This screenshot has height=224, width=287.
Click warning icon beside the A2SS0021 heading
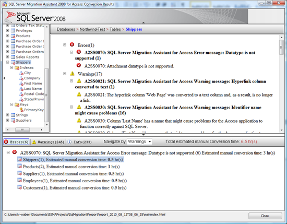[79, 81]
